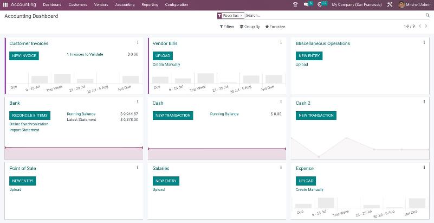Go to next page arrow in pager
The image size is (434, 223).
pyautogui.click(x=426, y=26)
